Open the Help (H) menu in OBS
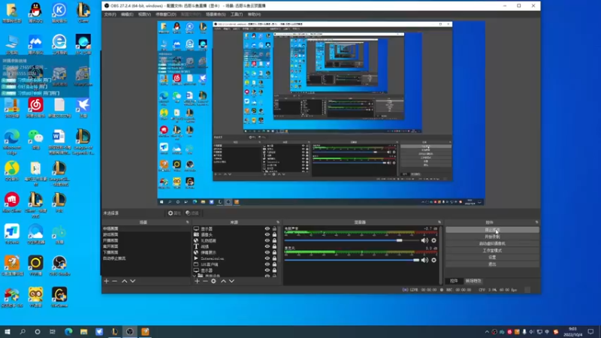 click(x=254, y=14)
